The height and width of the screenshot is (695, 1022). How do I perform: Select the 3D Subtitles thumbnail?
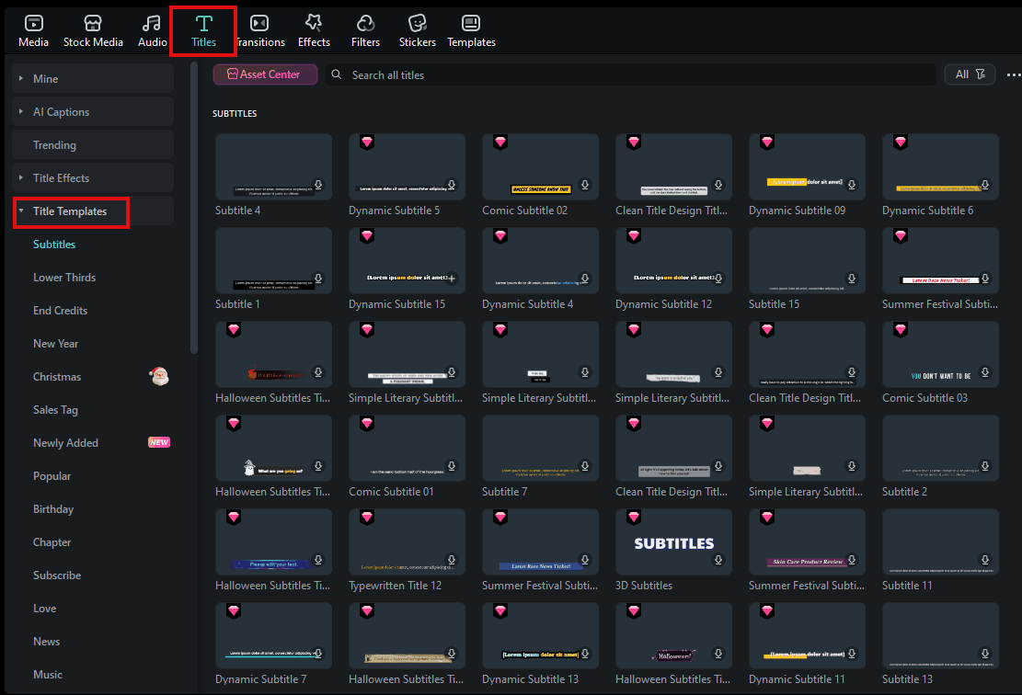tap(673, 541)
